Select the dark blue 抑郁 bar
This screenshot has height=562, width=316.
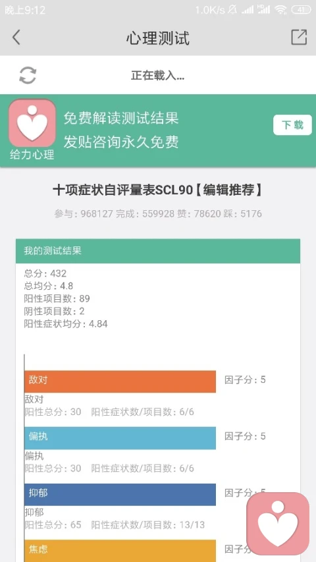(120, 495)
